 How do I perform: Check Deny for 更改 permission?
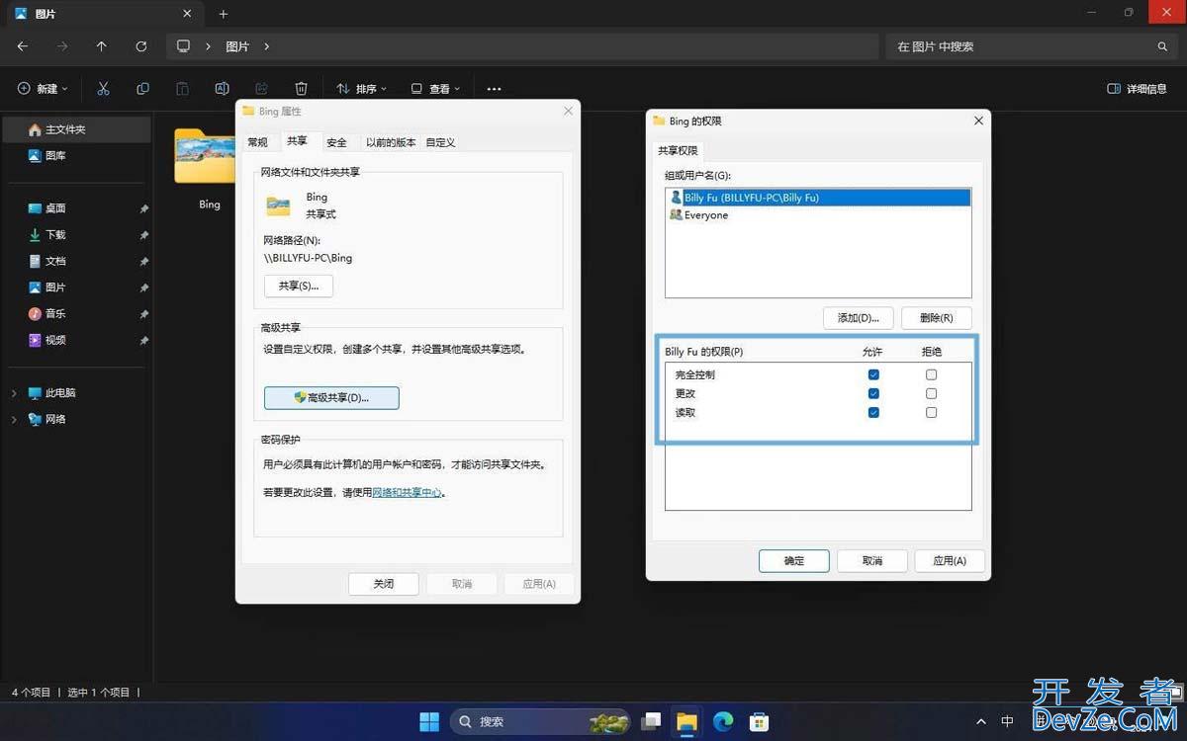coord(931,393)
